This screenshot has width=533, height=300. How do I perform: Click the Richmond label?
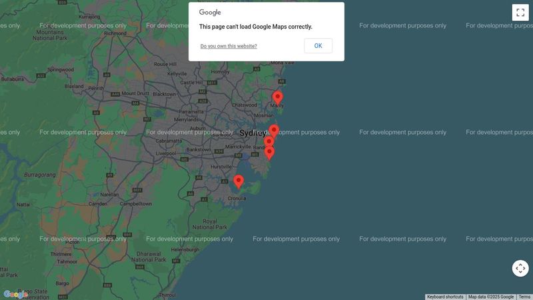coord(115,33)
